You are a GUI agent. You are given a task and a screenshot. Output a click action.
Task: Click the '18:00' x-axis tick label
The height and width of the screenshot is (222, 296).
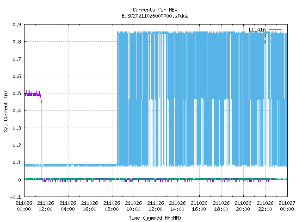tap(221, 209)
